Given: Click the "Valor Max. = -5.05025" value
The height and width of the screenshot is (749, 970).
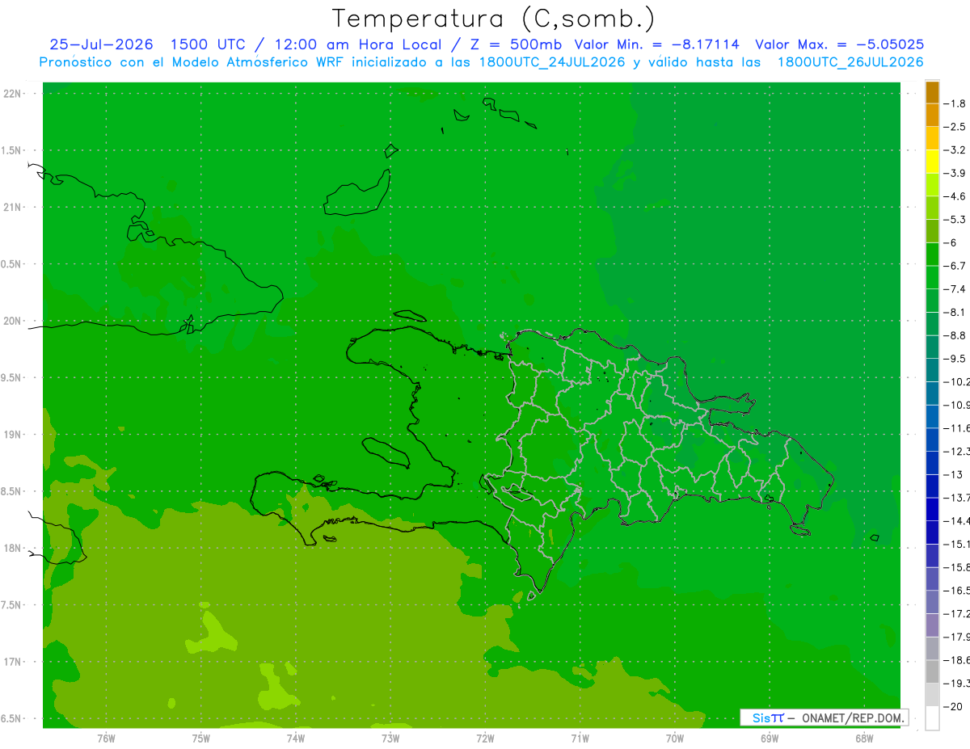Looking at the screenshot, I should 839,44.
